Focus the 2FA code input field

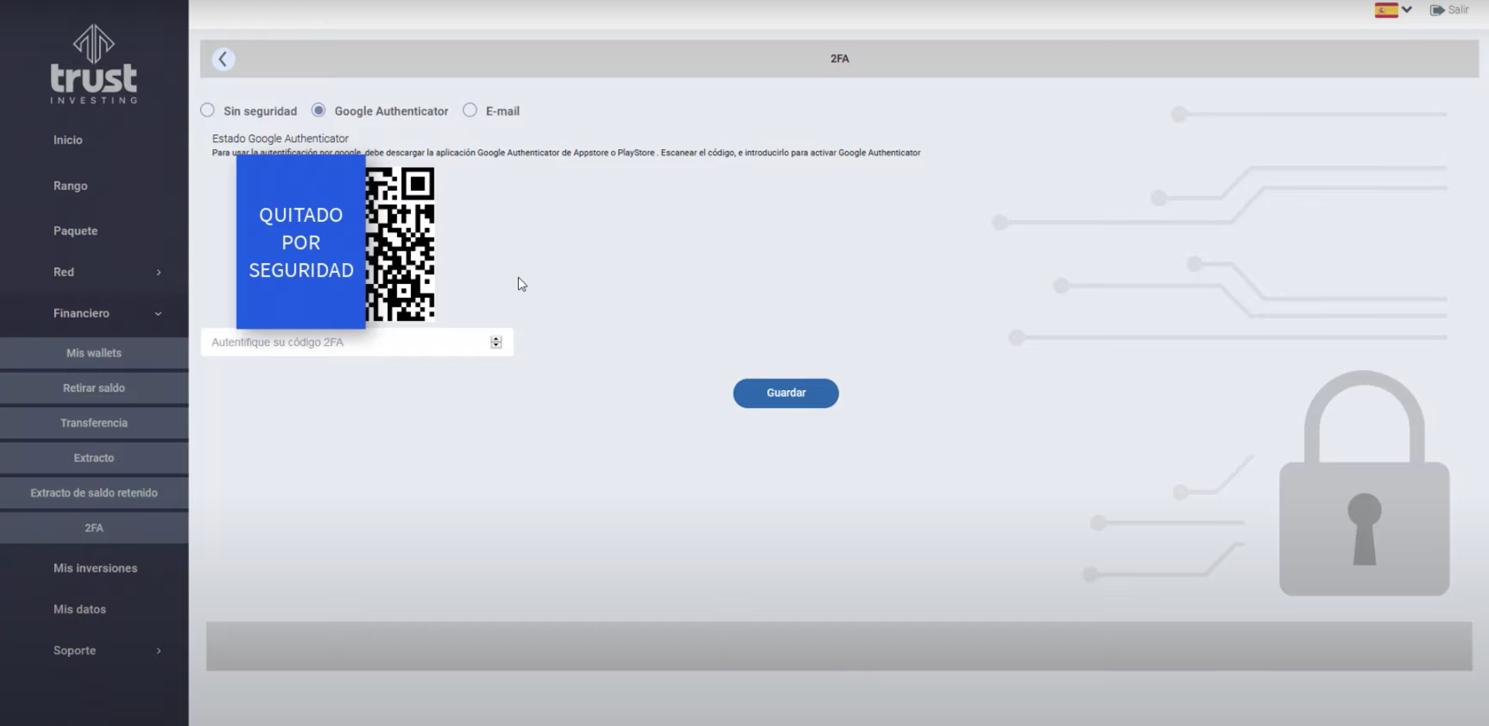pyautogui.click(x=345, y=342)
